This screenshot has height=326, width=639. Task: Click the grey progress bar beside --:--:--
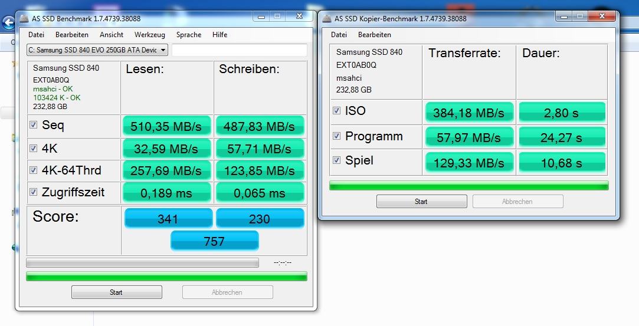pyautogui.click(x=142, y=262)
